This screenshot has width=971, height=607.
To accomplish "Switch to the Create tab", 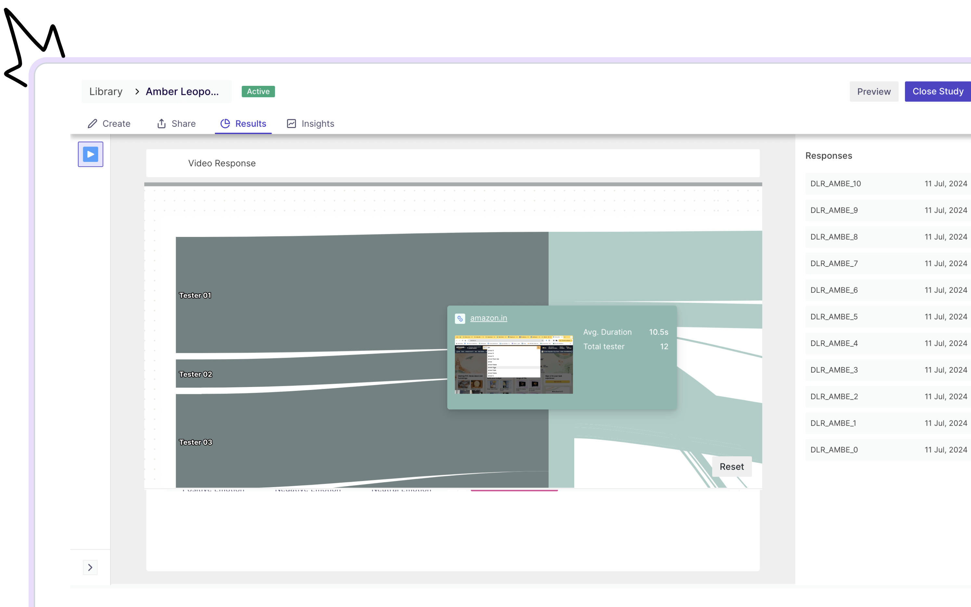I will [x=109, y=124].
